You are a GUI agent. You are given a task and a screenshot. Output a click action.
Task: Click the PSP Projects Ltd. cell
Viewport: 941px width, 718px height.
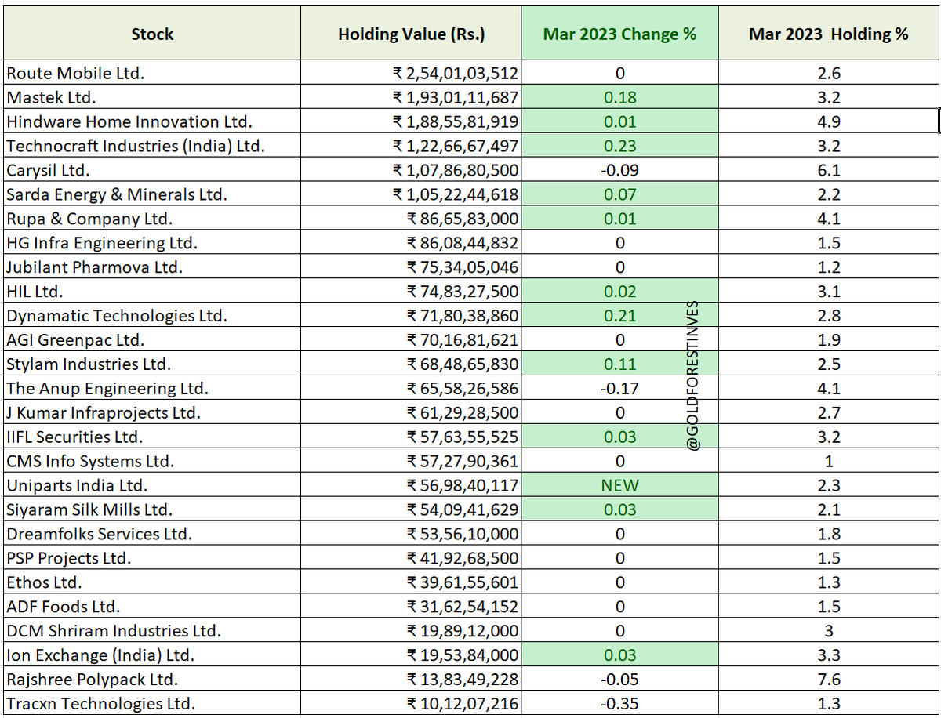[x=152, y=559]
